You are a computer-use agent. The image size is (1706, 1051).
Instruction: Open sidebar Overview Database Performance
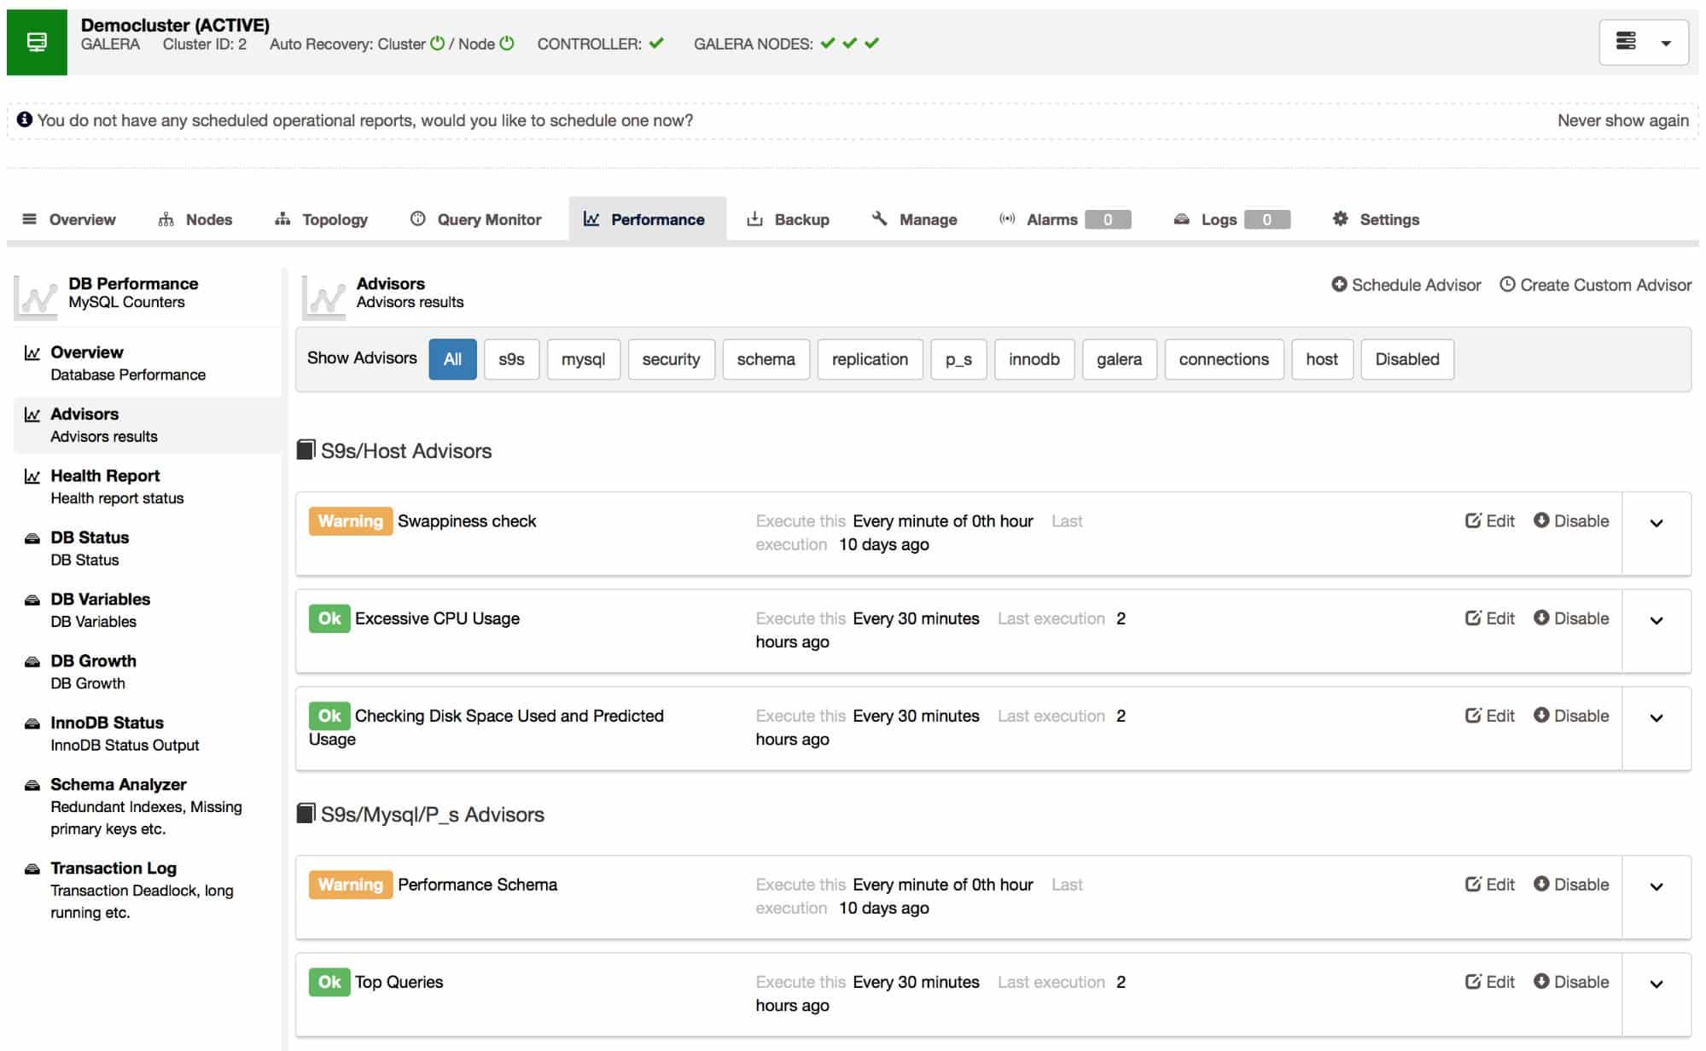(x=147, y=363)
